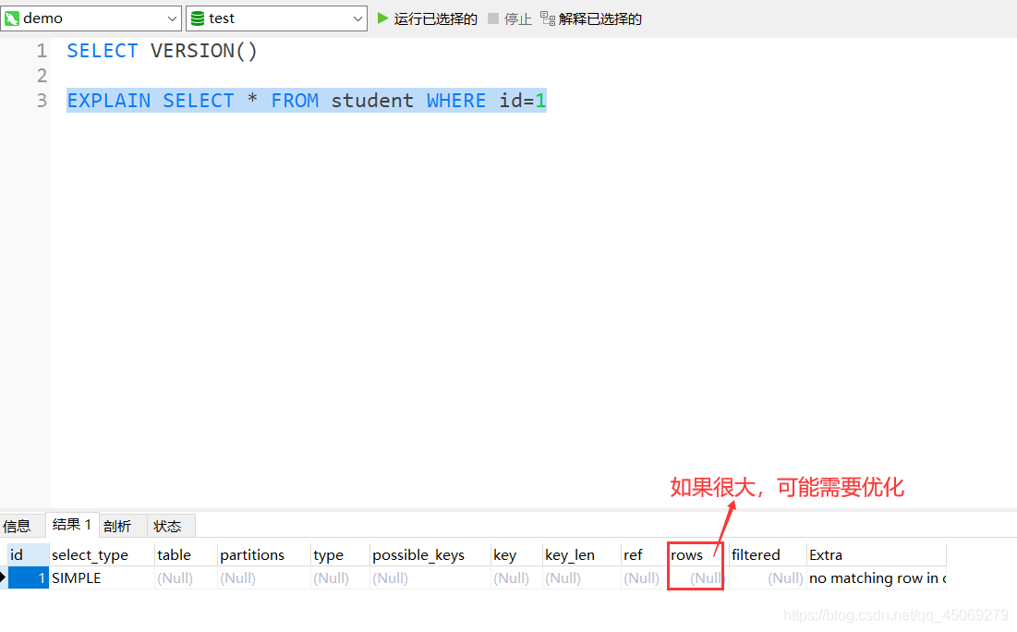Click the Extra column header

(x=877, y=554)
